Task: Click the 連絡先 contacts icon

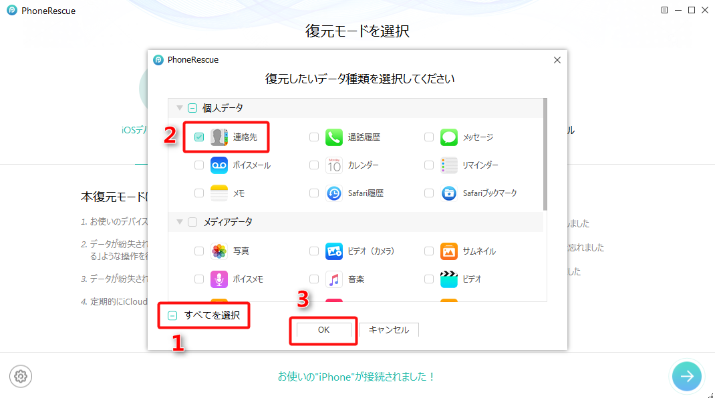Action: click(219, 137)
